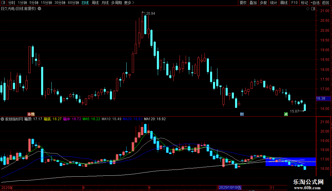Add stock via +自选 button
The height and width of the screenshot is (191, 332).
coord(315,3)
